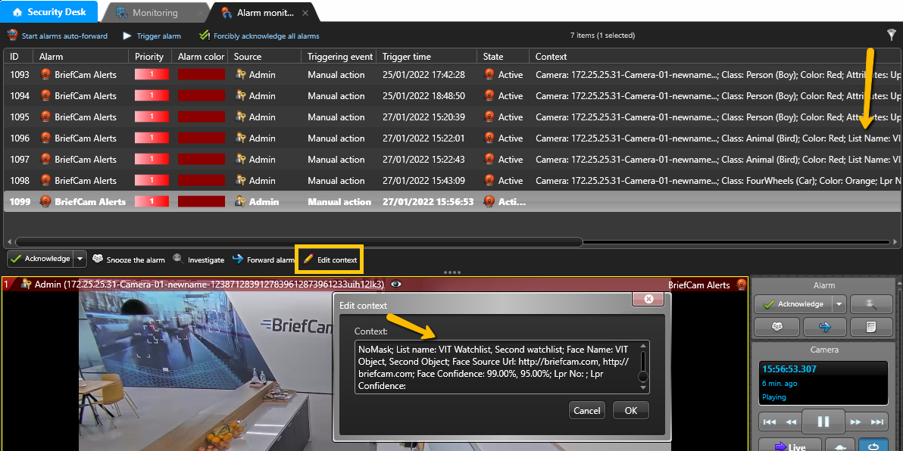
Task: Expand Acknowledge dropdown in Alarm panel
Action: (x=839, y=303)
